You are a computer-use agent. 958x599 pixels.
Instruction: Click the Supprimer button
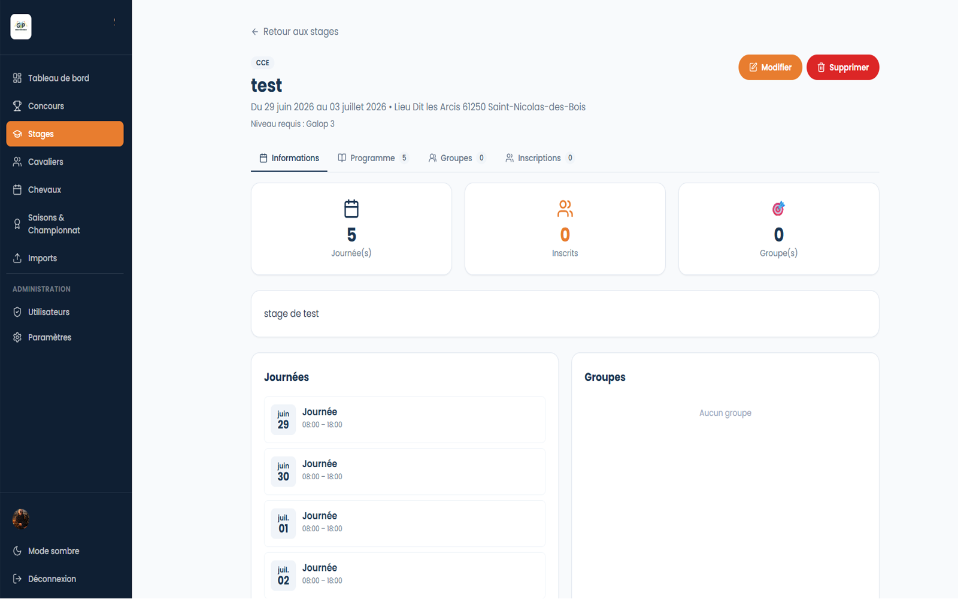[x=843, y=67]
